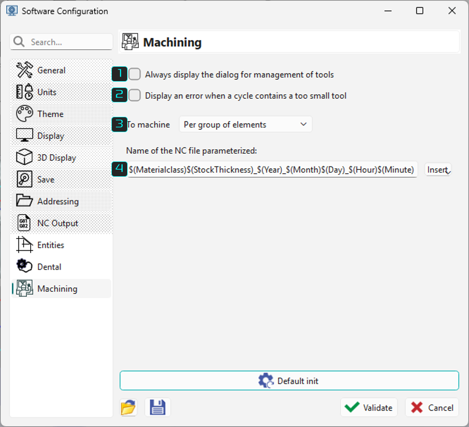The width and height of the screenshot is (469, 427).
Task: Click the NC file name field
Action: coord(272,170)
